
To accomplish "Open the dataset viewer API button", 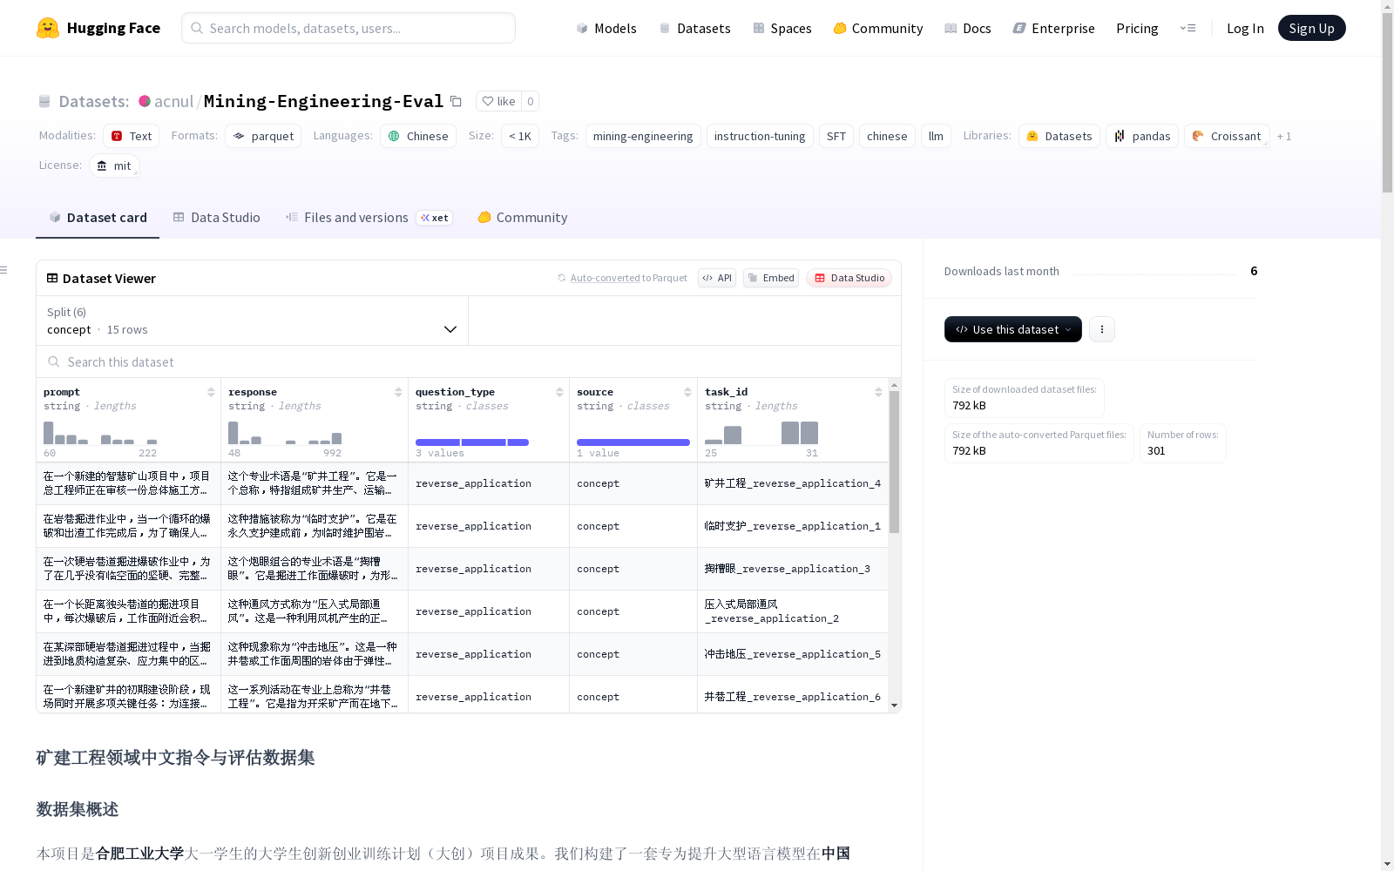I will pyautogui.click(x=717, y=278).
